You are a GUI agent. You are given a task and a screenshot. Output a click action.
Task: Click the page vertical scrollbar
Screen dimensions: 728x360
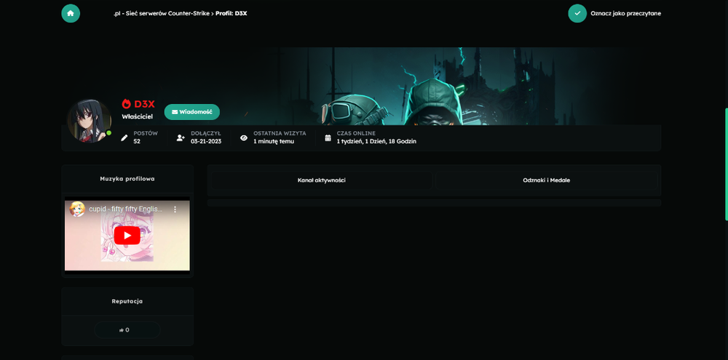pos(726,164)
